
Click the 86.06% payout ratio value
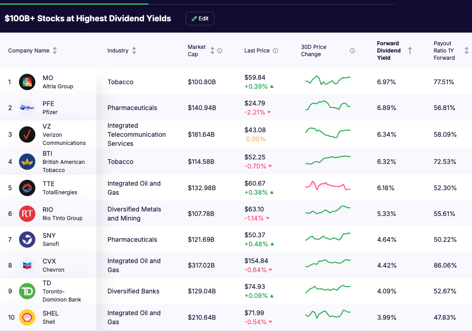coord(445,265)
